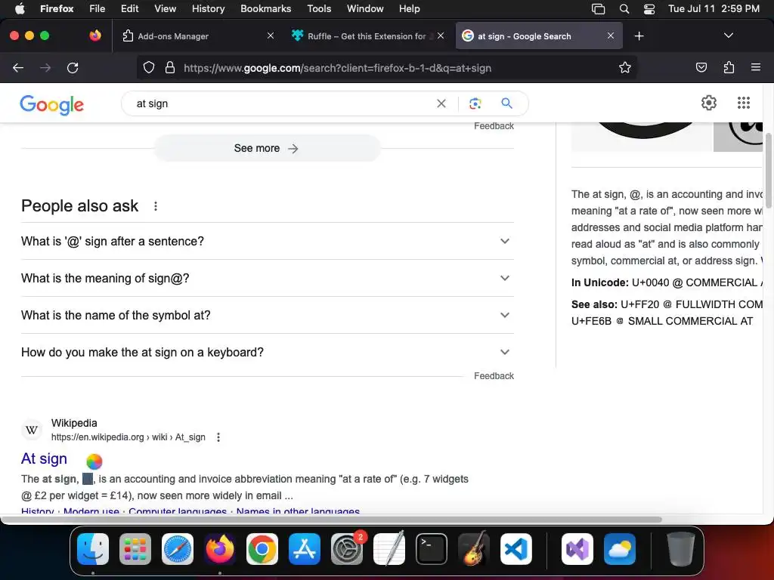This screenshot has width=774, height=580.
Task: Bookmark this page with the star icon
Action: click(625, 67)
